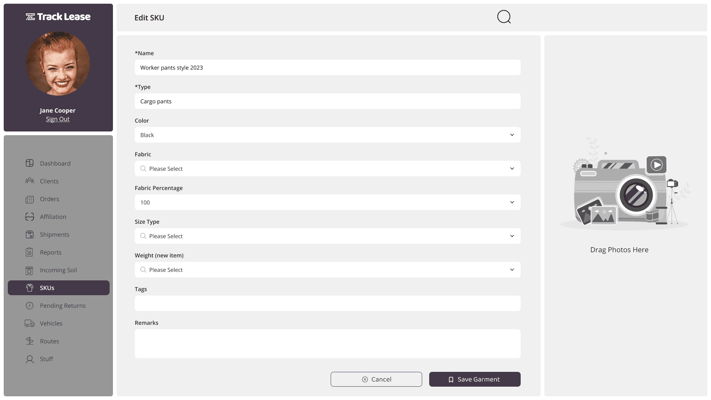Open the Weight (new item) dropdown
Viewport: 711px width, 400px height.
[x=327, y=270]
